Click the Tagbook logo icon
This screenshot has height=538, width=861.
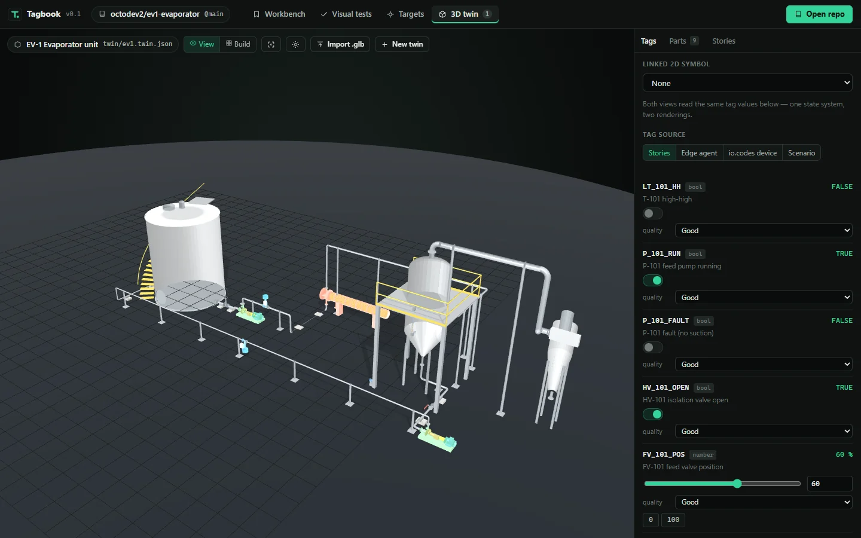pos(15,14)
